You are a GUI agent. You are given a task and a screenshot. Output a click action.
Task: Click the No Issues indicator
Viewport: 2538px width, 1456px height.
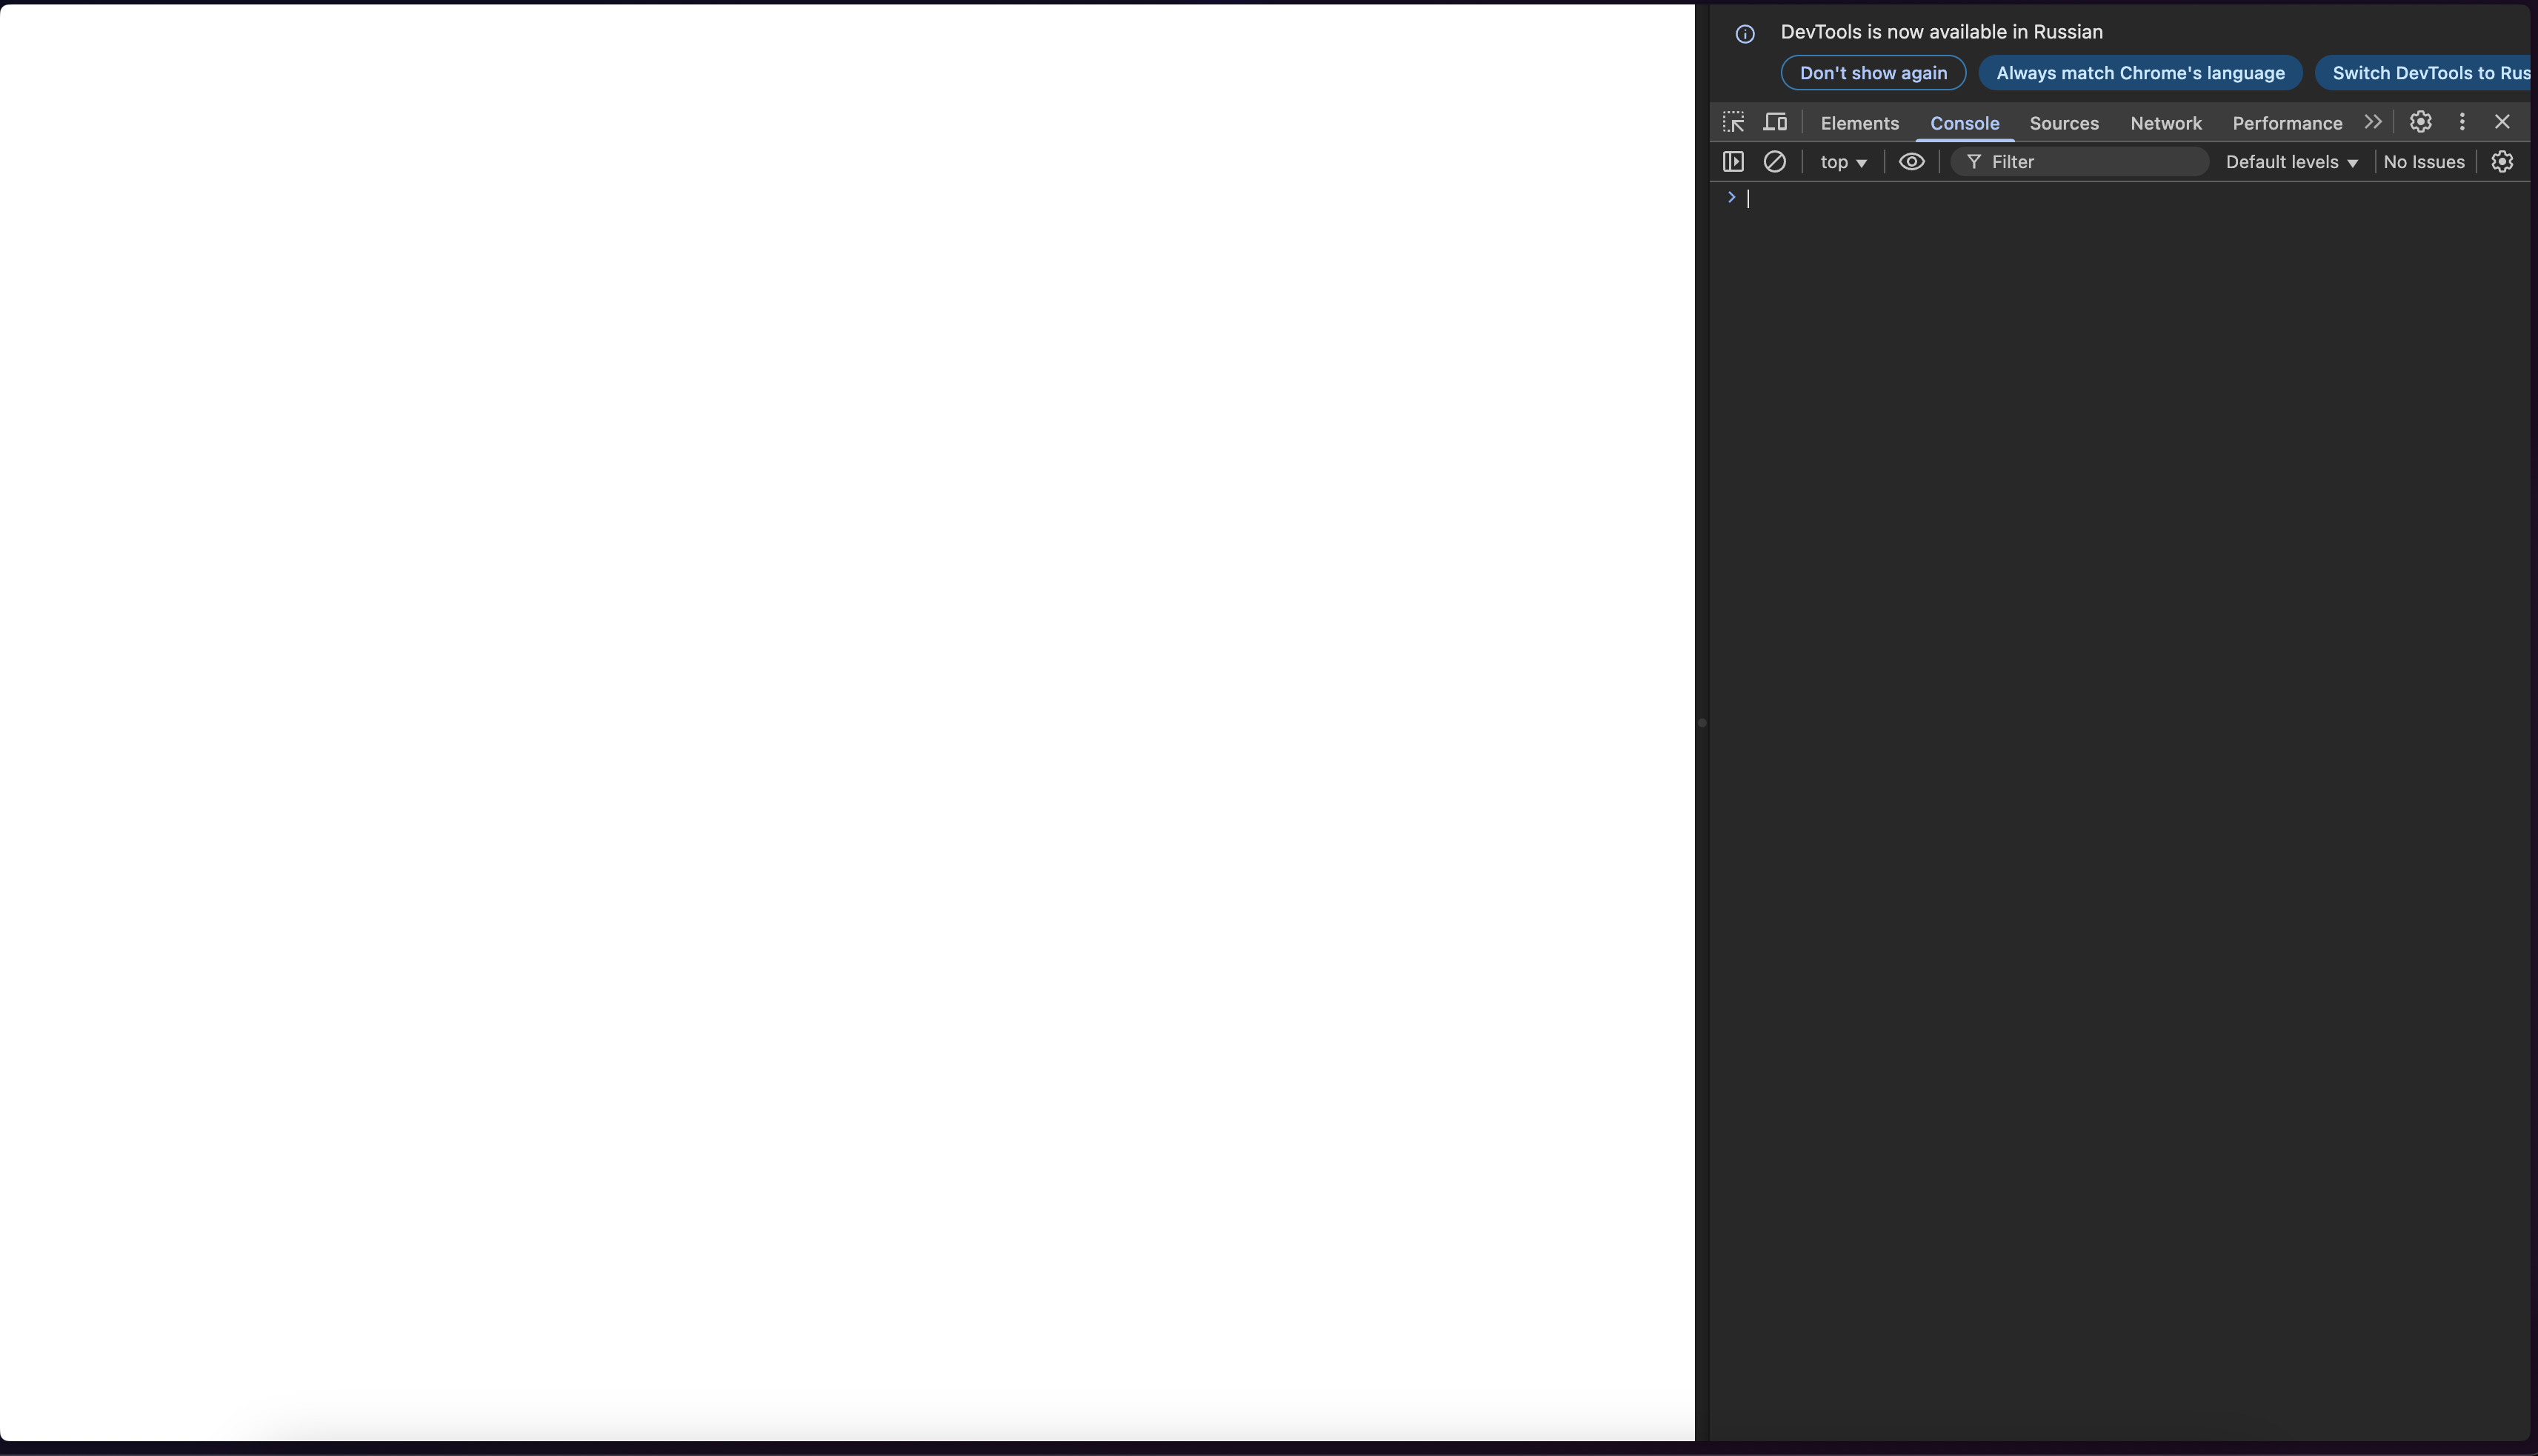pos(2423,162)
